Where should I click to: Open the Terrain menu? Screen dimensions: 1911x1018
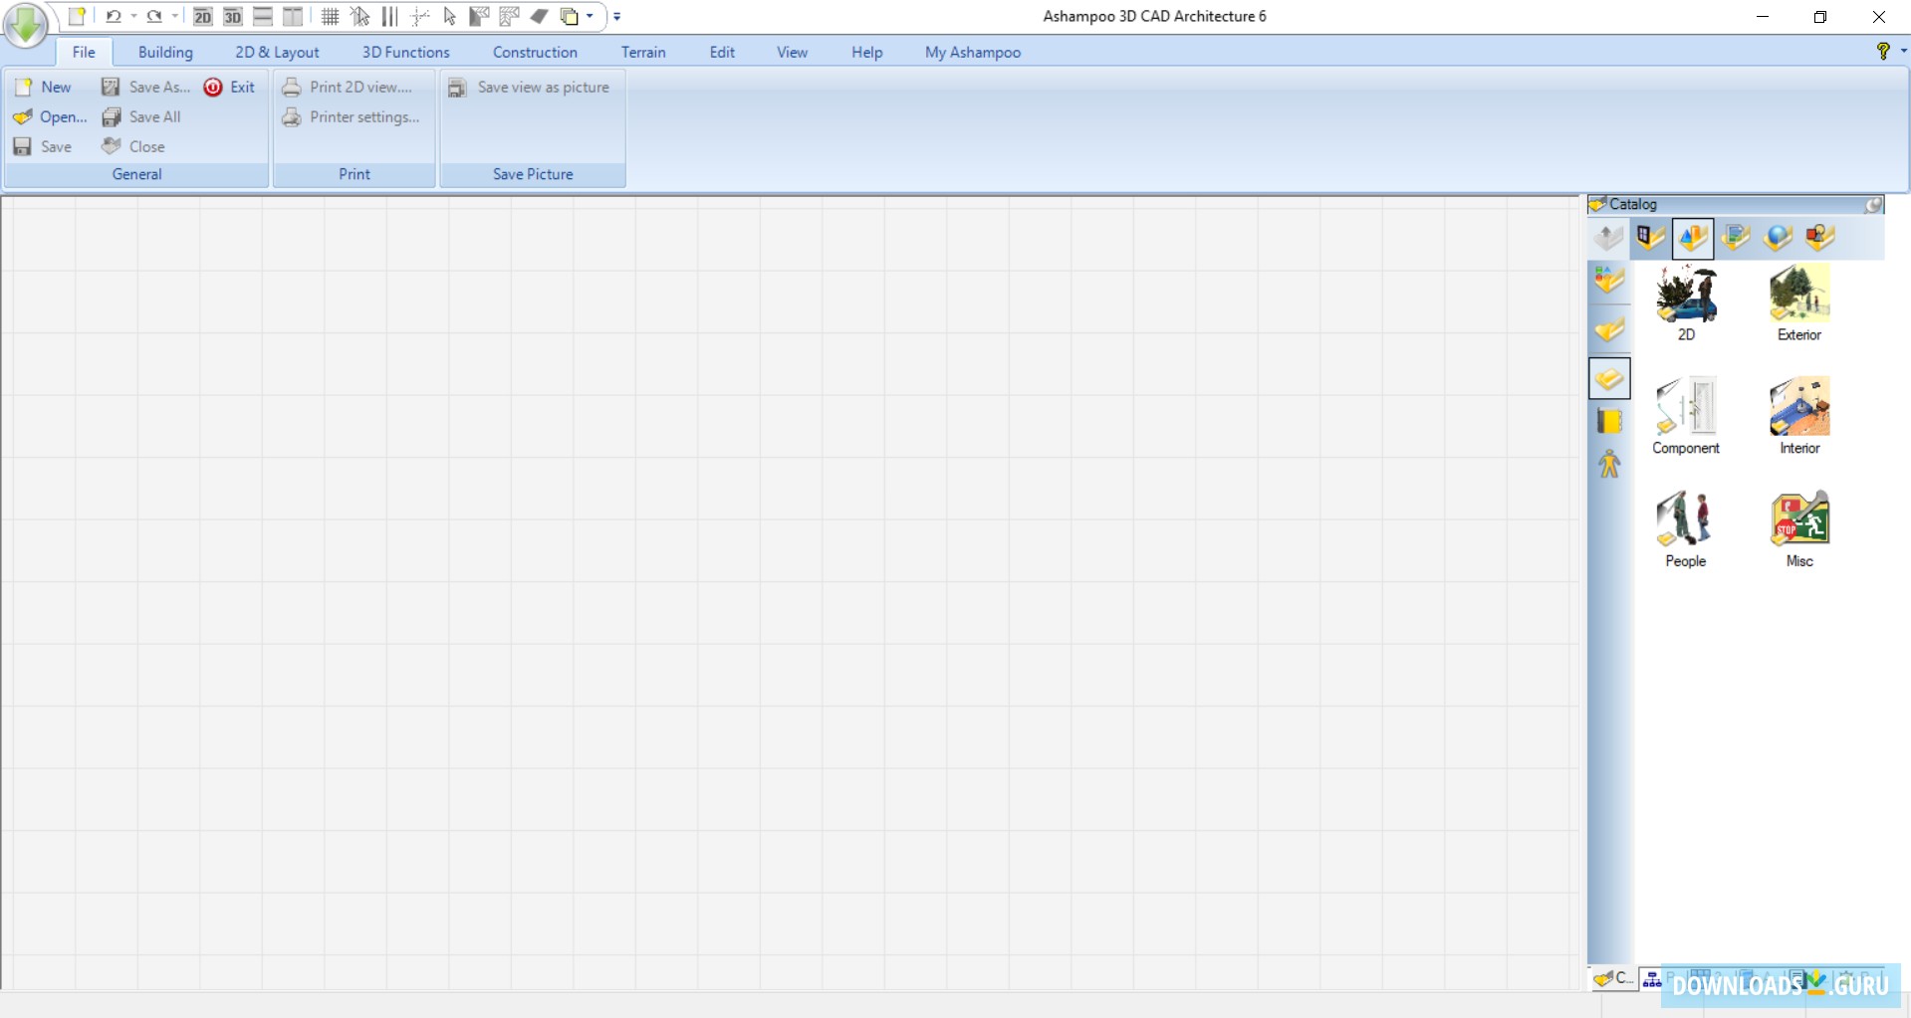click(643, 52)
